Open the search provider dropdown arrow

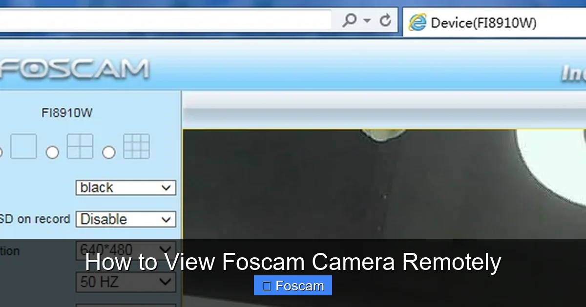[365, 20]
